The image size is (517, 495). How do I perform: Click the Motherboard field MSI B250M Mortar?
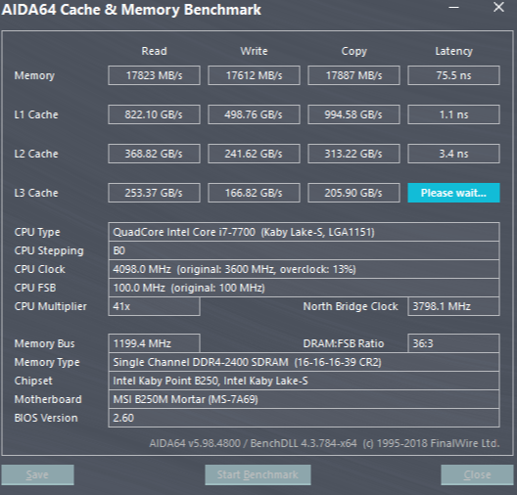click(304, 399)
